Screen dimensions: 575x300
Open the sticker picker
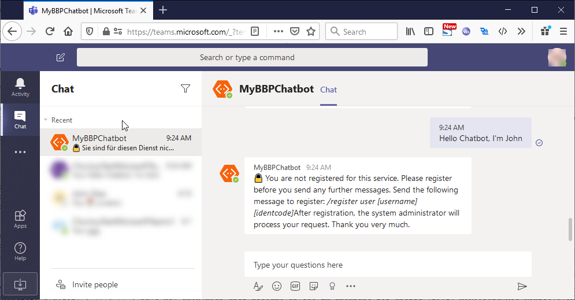[314, 286]
